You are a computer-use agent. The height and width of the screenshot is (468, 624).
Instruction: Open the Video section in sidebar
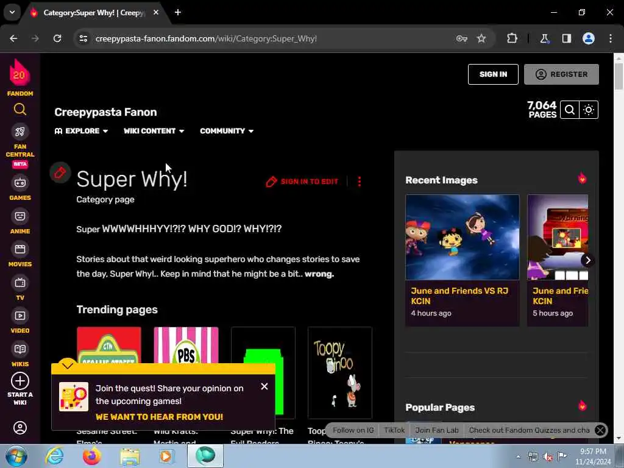pos(20,321)
